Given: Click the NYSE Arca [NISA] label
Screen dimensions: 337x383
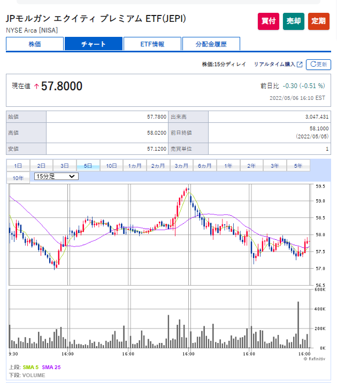Looking at the screenshot, I should click(x=32, y=30).
